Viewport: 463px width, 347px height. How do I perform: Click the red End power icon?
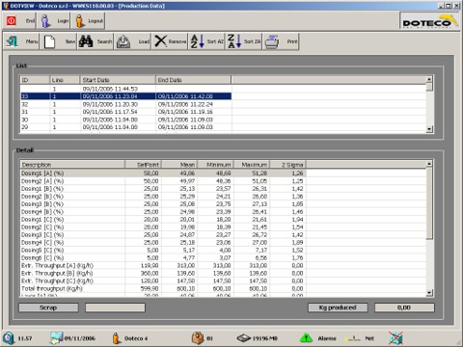[x=12, y=21]
